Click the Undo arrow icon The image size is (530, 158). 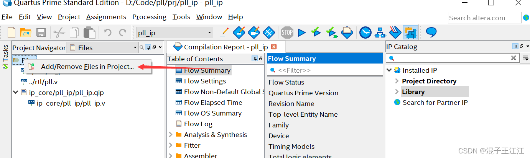[108, 33]
